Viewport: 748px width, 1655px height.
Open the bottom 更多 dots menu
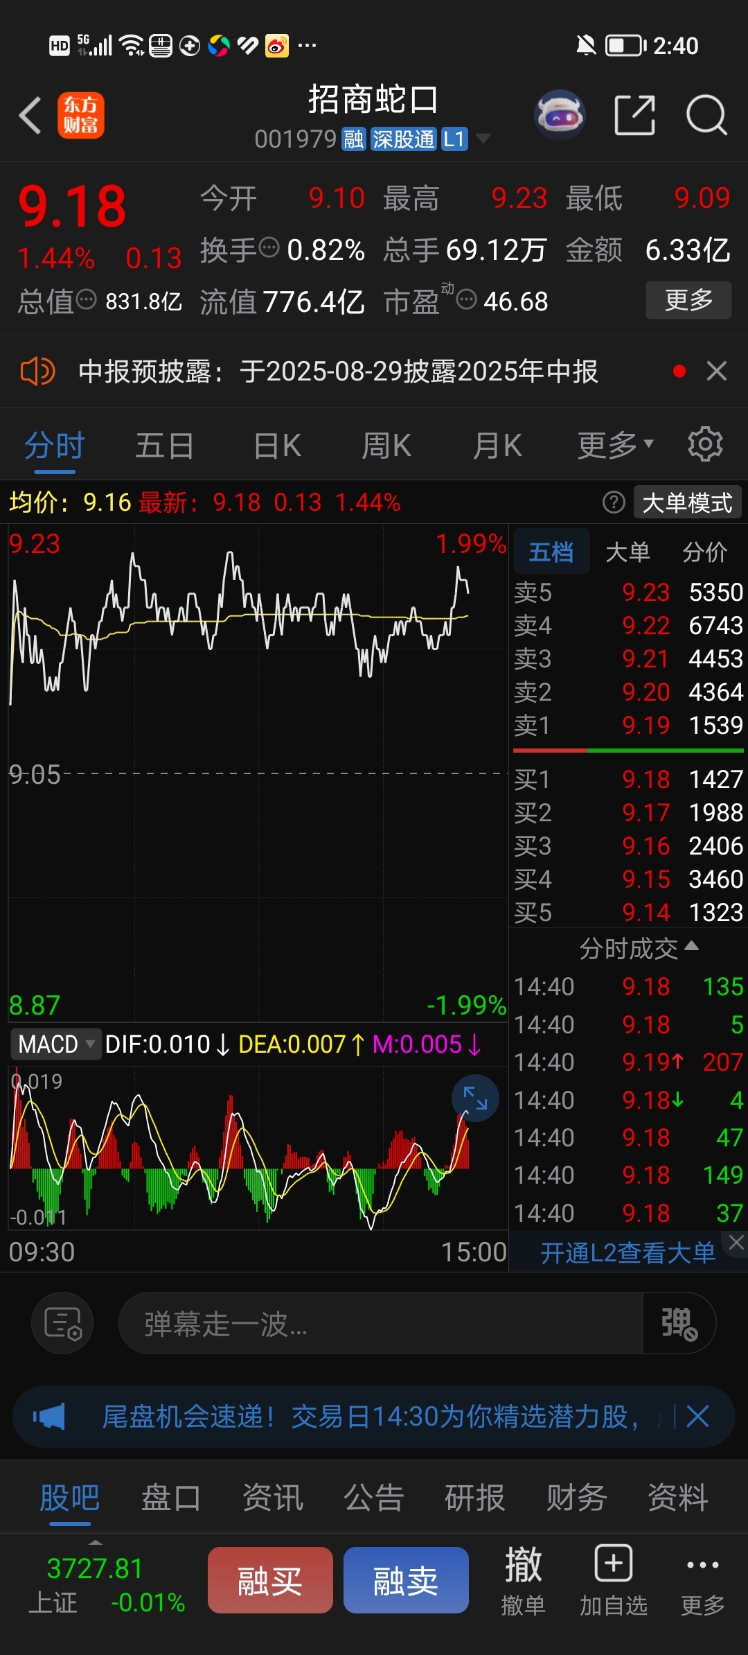(702, 1581)
